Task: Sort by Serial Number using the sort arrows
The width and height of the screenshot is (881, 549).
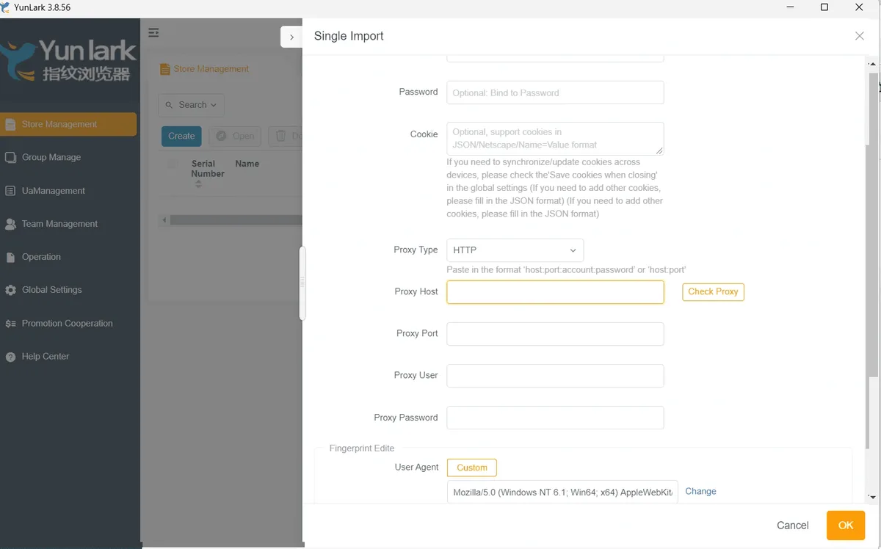Action: 198,184
